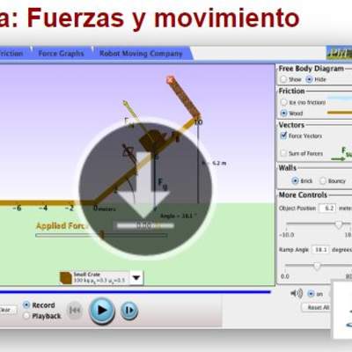The width and height of the screenshot is (352, 352).
Task: Click the Applied Force slider knob
Action: tap(102, 234)
